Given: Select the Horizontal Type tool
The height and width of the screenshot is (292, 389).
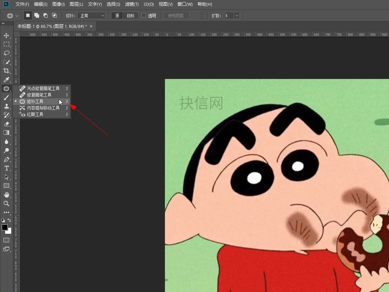Looking at the screenshot, I should [x=6, y=168].
